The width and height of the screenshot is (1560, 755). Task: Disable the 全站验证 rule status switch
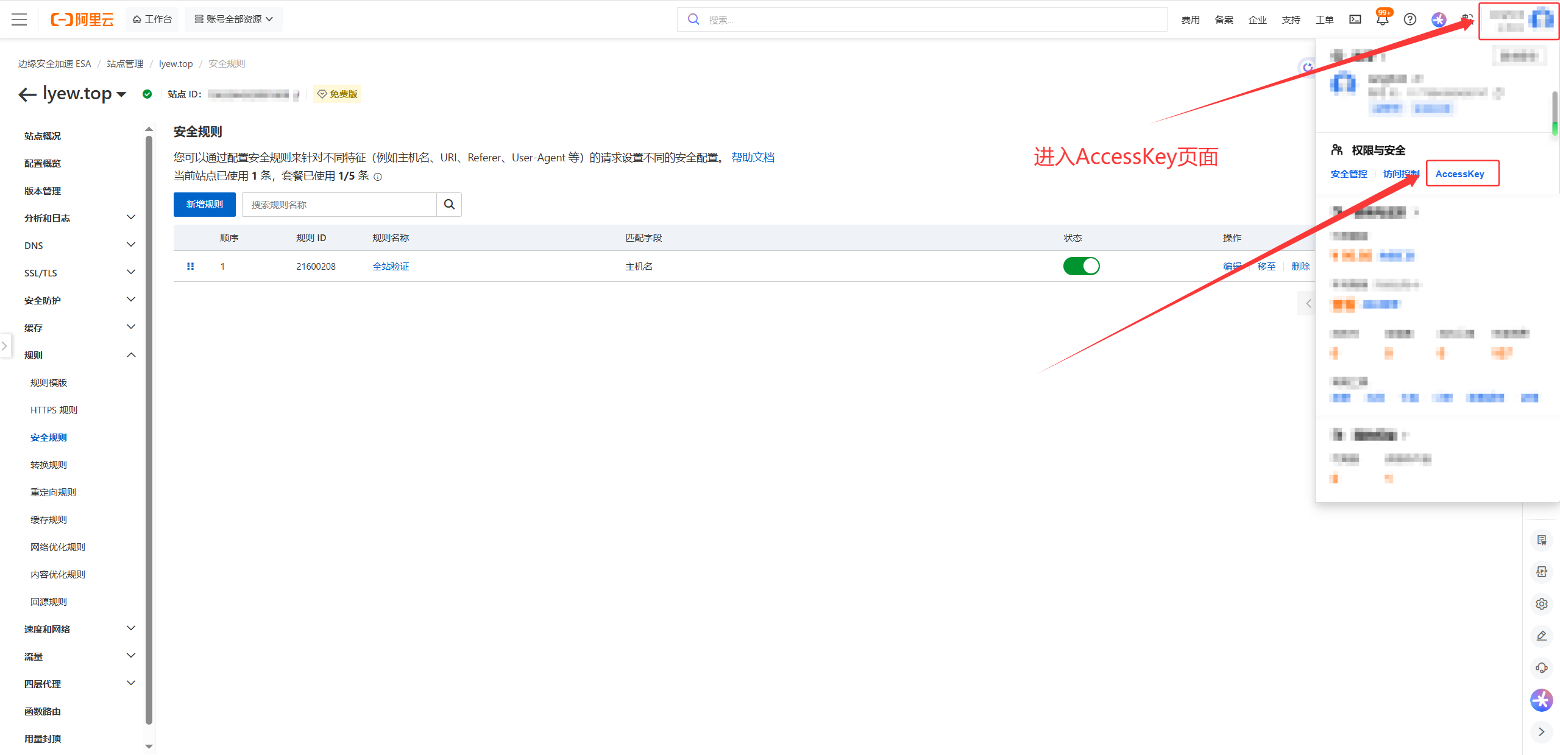[1081, 266]
